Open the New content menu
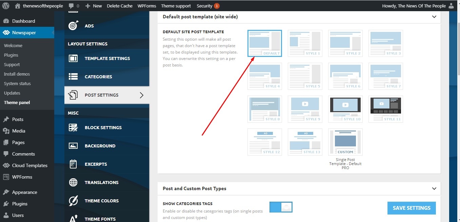 [x=94, y=6]
